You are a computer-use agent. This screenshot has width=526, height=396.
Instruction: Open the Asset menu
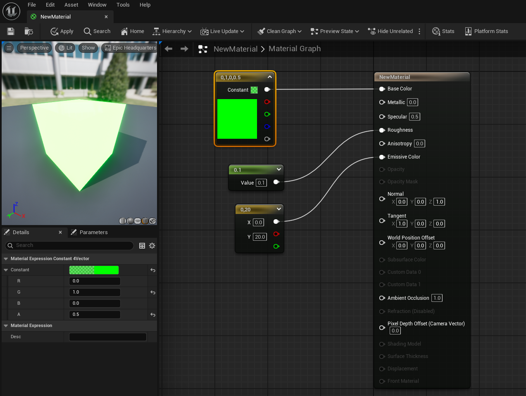click(x=71, y=5)
